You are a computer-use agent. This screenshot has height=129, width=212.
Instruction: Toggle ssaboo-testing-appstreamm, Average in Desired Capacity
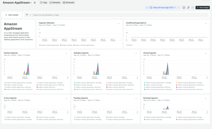coord(18,83)
